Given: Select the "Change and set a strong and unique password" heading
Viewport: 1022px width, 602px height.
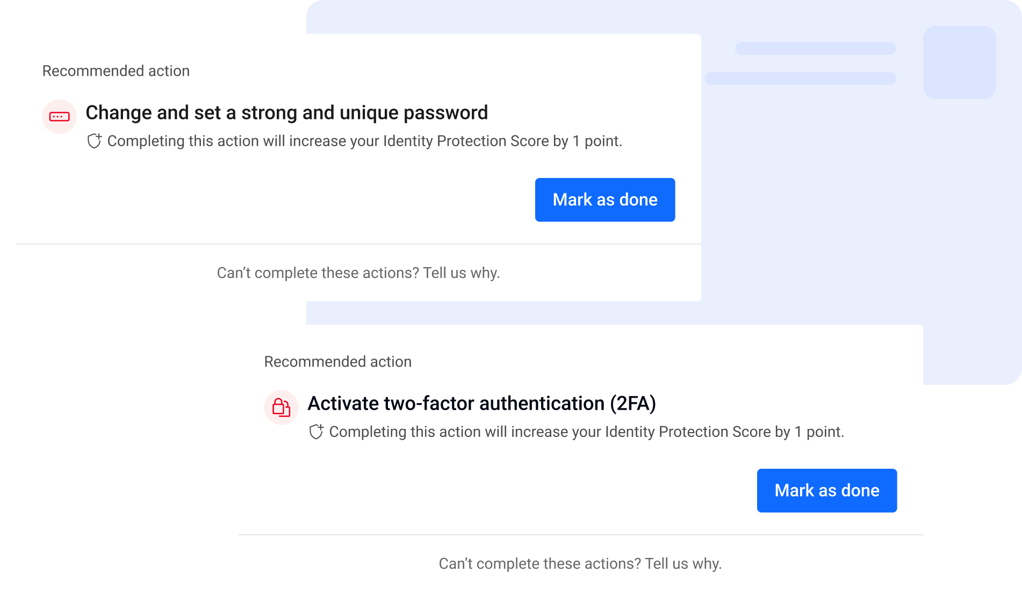Looking at the screenshot, I should pyautogui.click(x=286, y=113).
